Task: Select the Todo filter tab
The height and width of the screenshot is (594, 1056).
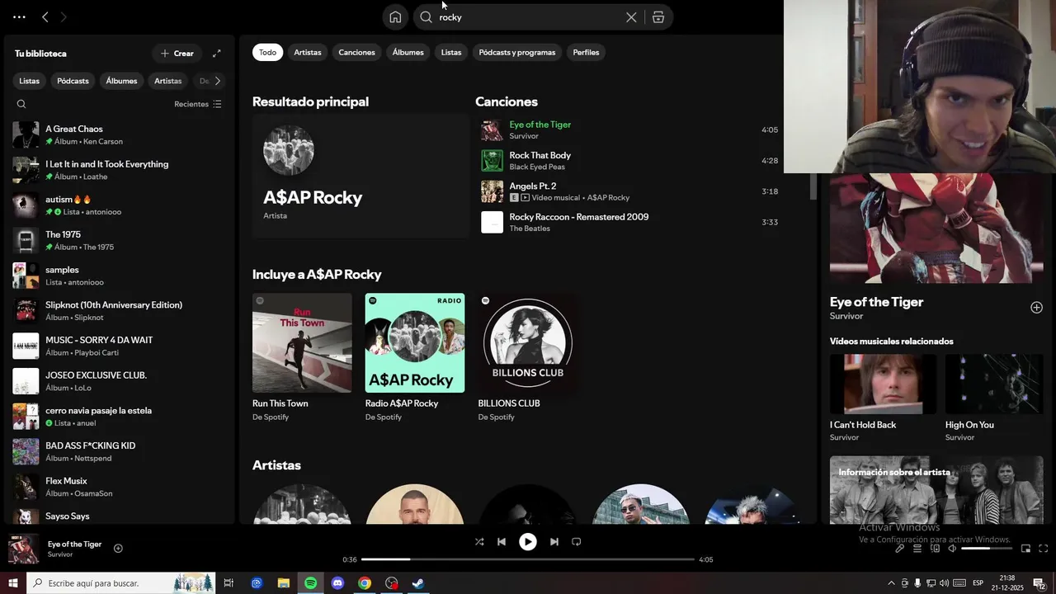Action: (268, 52)
